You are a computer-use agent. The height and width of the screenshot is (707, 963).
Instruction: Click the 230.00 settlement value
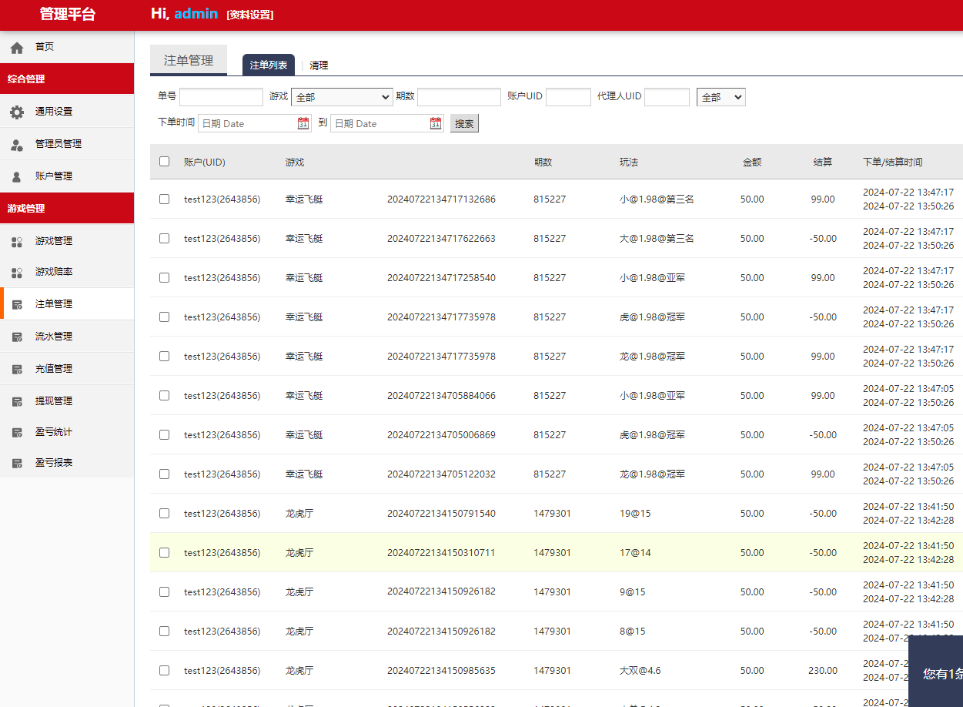[823, 671]
